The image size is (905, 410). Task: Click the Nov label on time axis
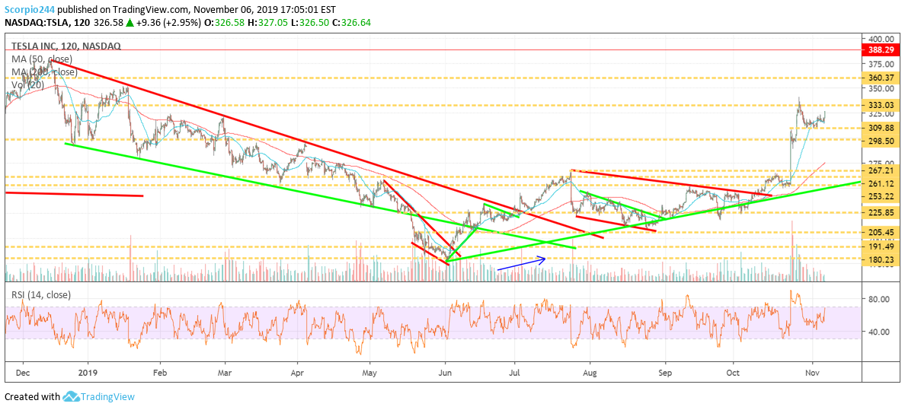[x=811, y=373]
